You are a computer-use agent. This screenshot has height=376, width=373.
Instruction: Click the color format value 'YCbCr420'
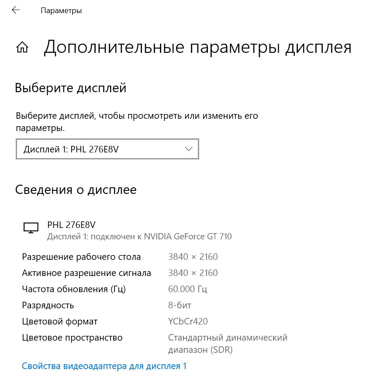(188, 321)
